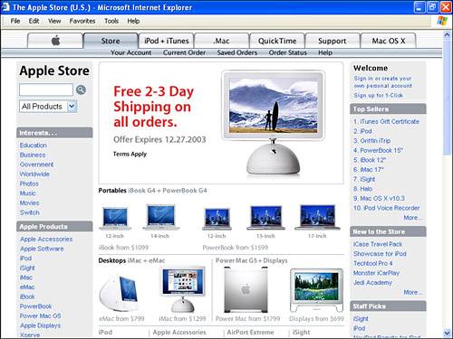Open the 12-inch iBook thumbnail
This screenshot has height=339, width=453.
tap(115, 218)
